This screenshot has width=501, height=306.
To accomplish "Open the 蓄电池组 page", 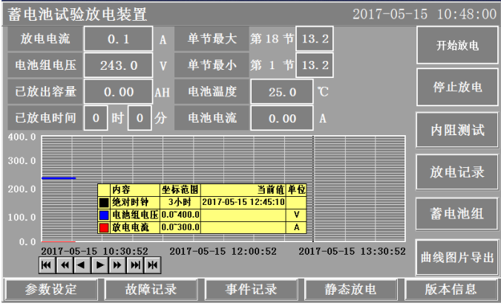I will 457,214.
